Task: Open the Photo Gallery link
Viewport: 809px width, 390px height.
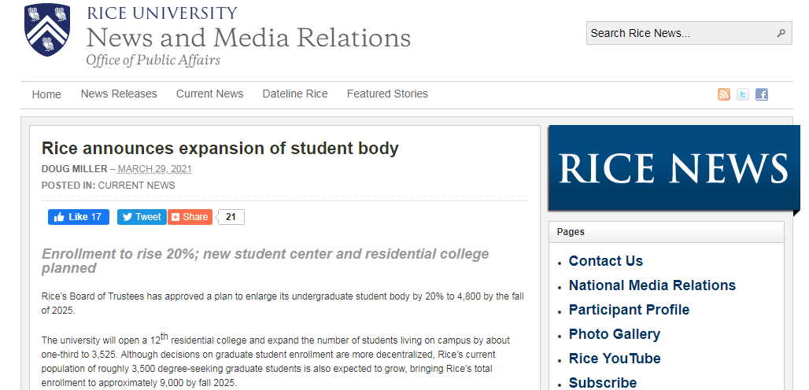Action: click(614, 334)
